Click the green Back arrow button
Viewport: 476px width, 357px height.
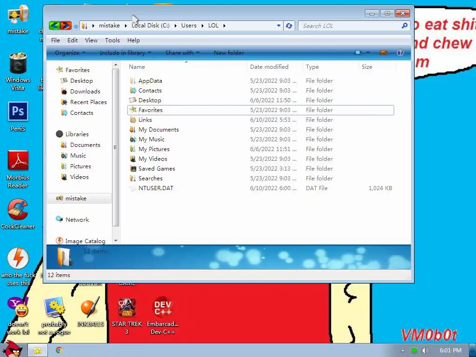coord(54,26)
